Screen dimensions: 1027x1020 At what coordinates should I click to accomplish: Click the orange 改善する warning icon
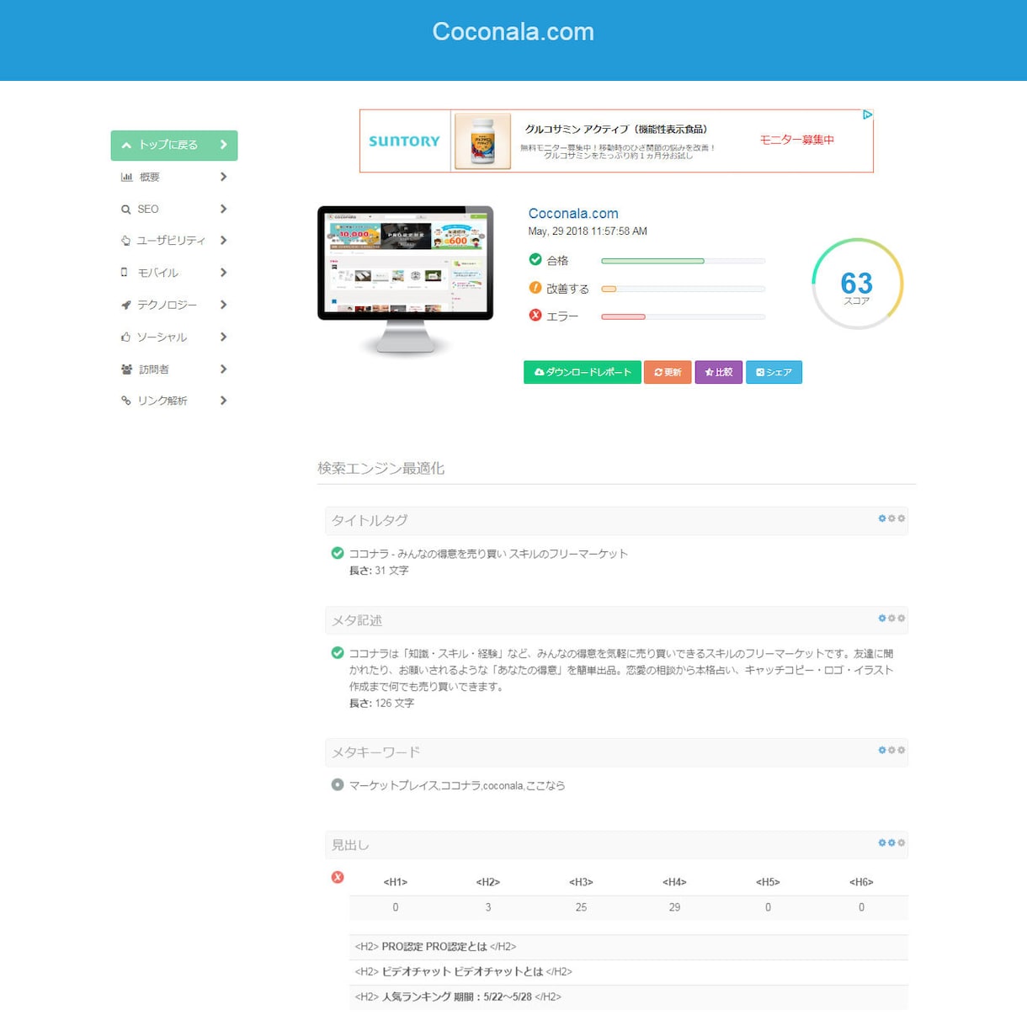click(535, 288)
